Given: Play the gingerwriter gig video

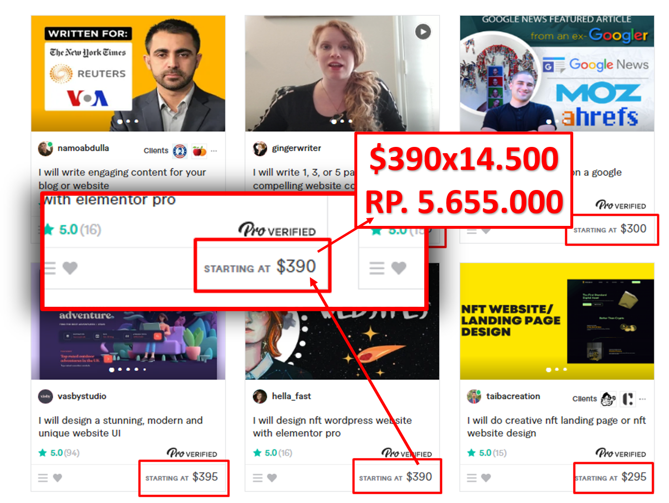Looking at the screenshot, I should (x=423, y=32).
